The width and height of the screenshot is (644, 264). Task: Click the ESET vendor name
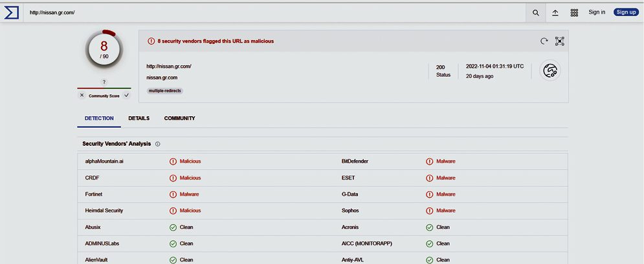point(348,178)
